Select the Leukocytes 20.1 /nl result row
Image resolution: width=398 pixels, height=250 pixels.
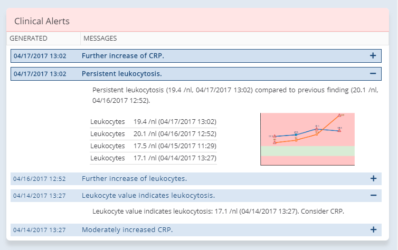coord(153,133)
